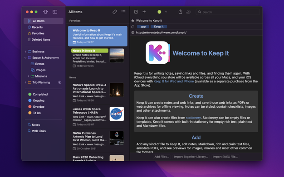Switch the list view style icon
284x177 pixels.
(123, 12)
